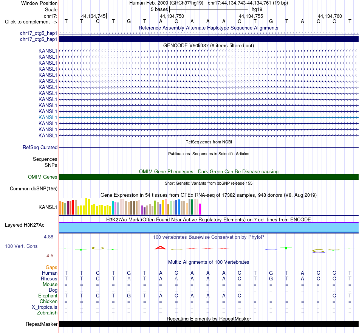The image size is (359, 333).
Task: Click the chr17:44,134,743-44,134,761 (19 bp) position text
Action: [248, 3]
